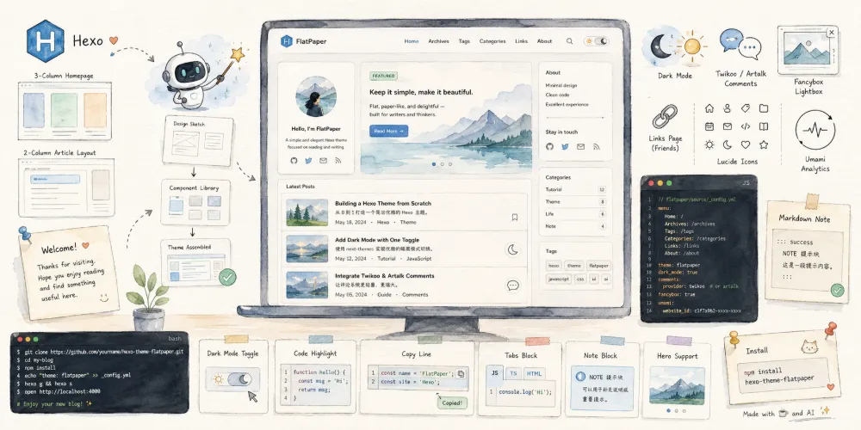Image resolution: width=861 pixels, height=430 pixels.
Task: Select the flatpaper tag chip
Action: tap(598, 266)
